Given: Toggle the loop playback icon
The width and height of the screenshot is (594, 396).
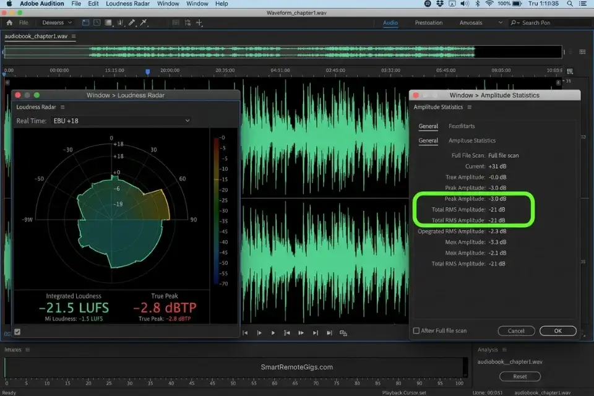Looking at the screenshot, I should [x=343, y=333].
